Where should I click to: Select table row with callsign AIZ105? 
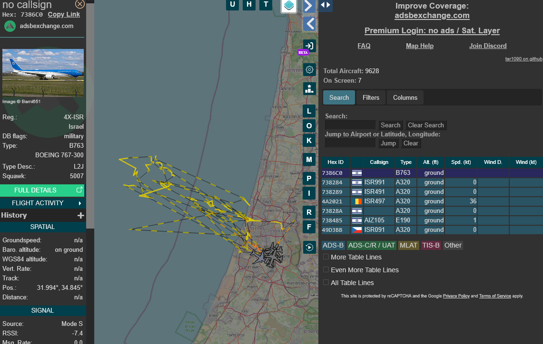tap(432, 220)
